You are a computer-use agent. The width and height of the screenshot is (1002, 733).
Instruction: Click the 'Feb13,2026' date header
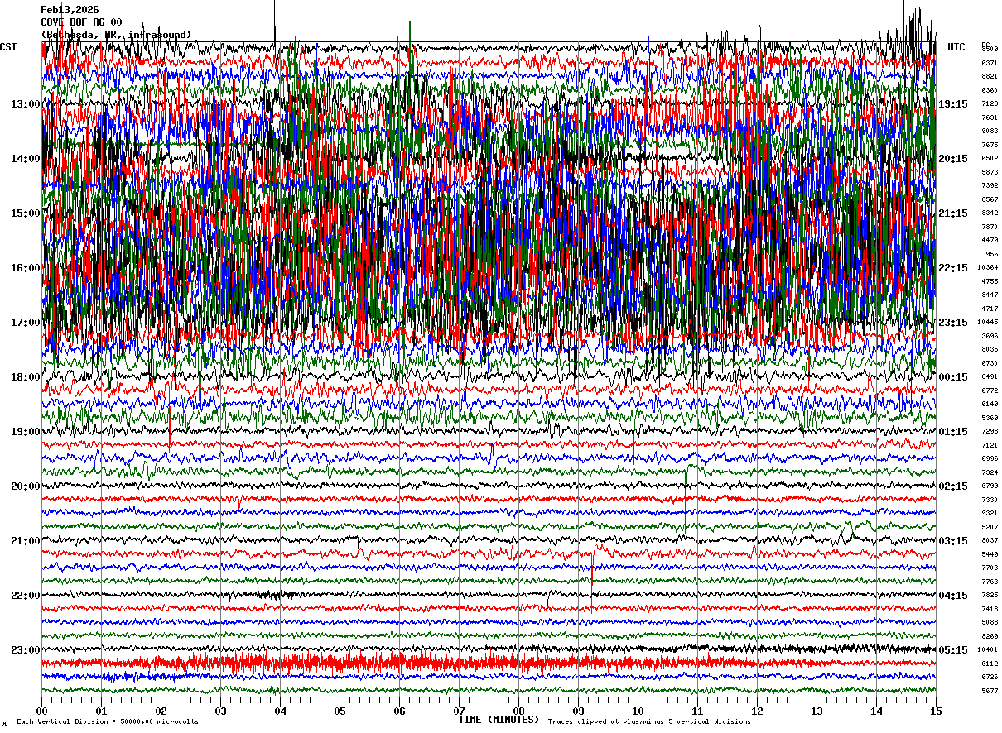(70, 10)
